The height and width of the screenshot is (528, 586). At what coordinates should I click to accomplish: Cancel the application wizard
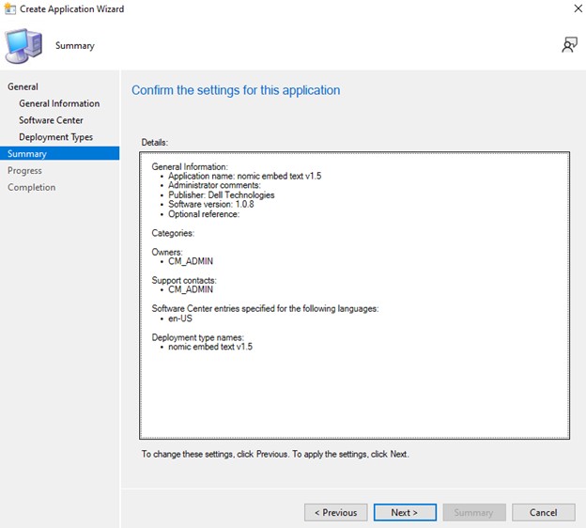coord(543,512)
